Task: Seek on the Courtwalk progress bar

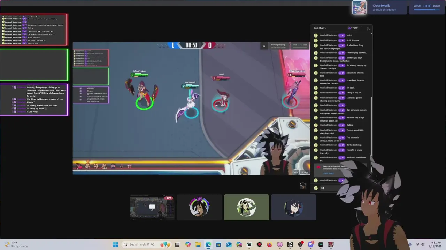Action: [427, 10]
